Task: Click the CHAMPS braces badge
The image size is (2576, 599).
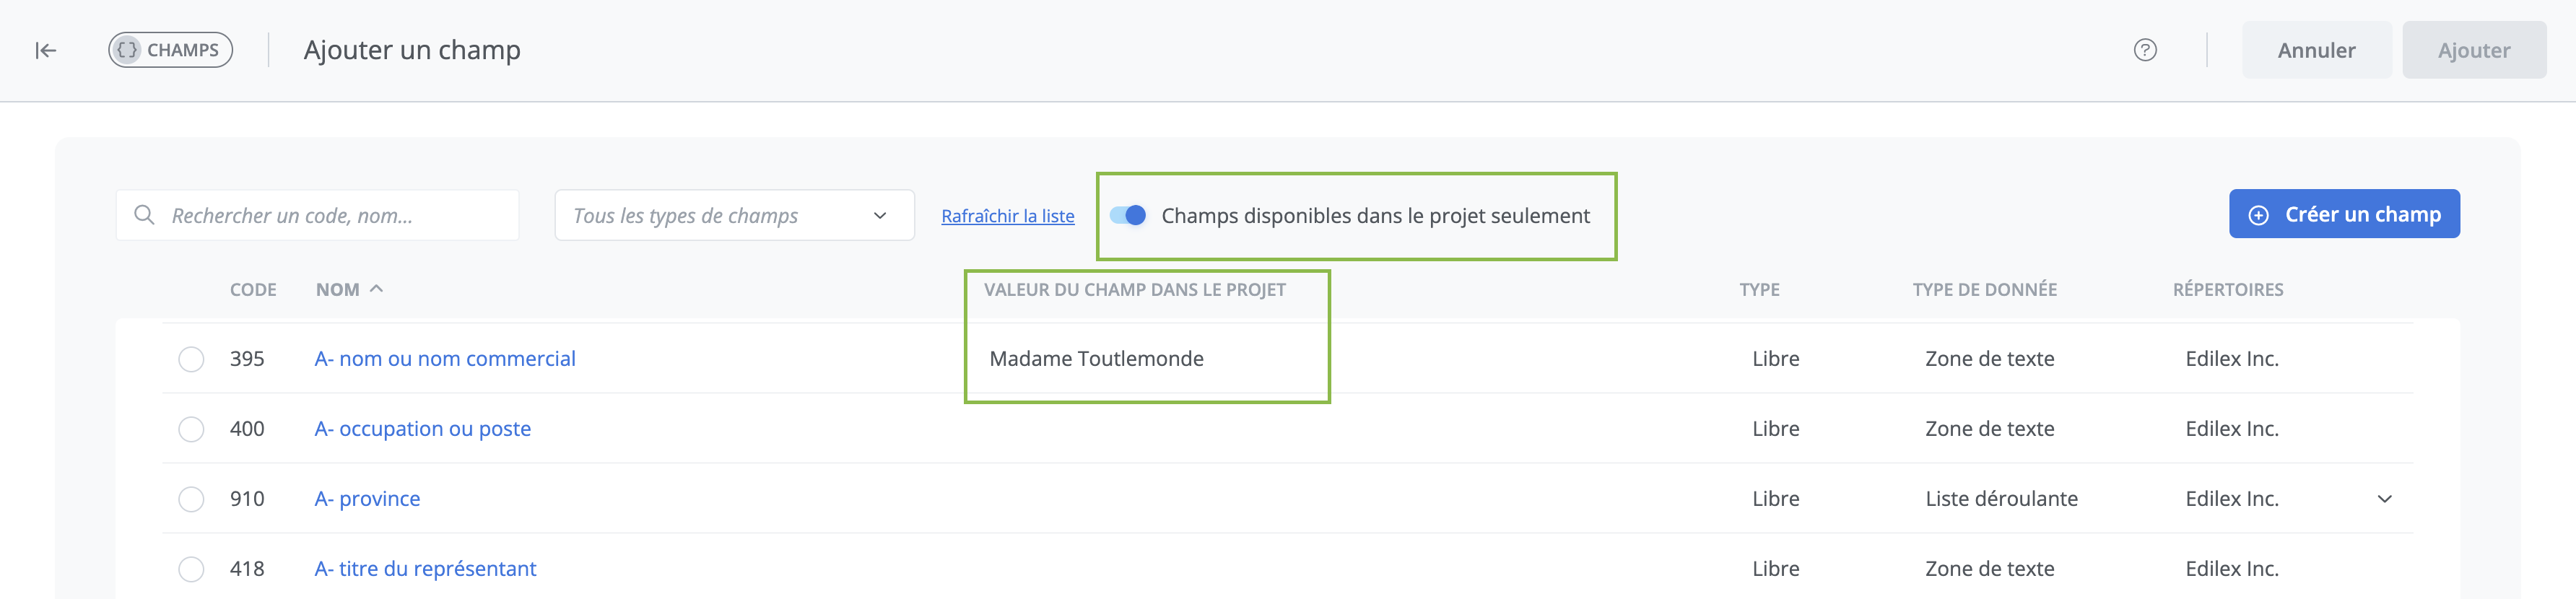Action: [170, 50]
